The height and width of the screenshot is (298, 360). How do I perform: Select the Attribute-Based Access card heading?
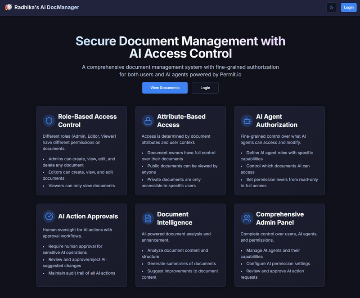click(x=181, y=121)
